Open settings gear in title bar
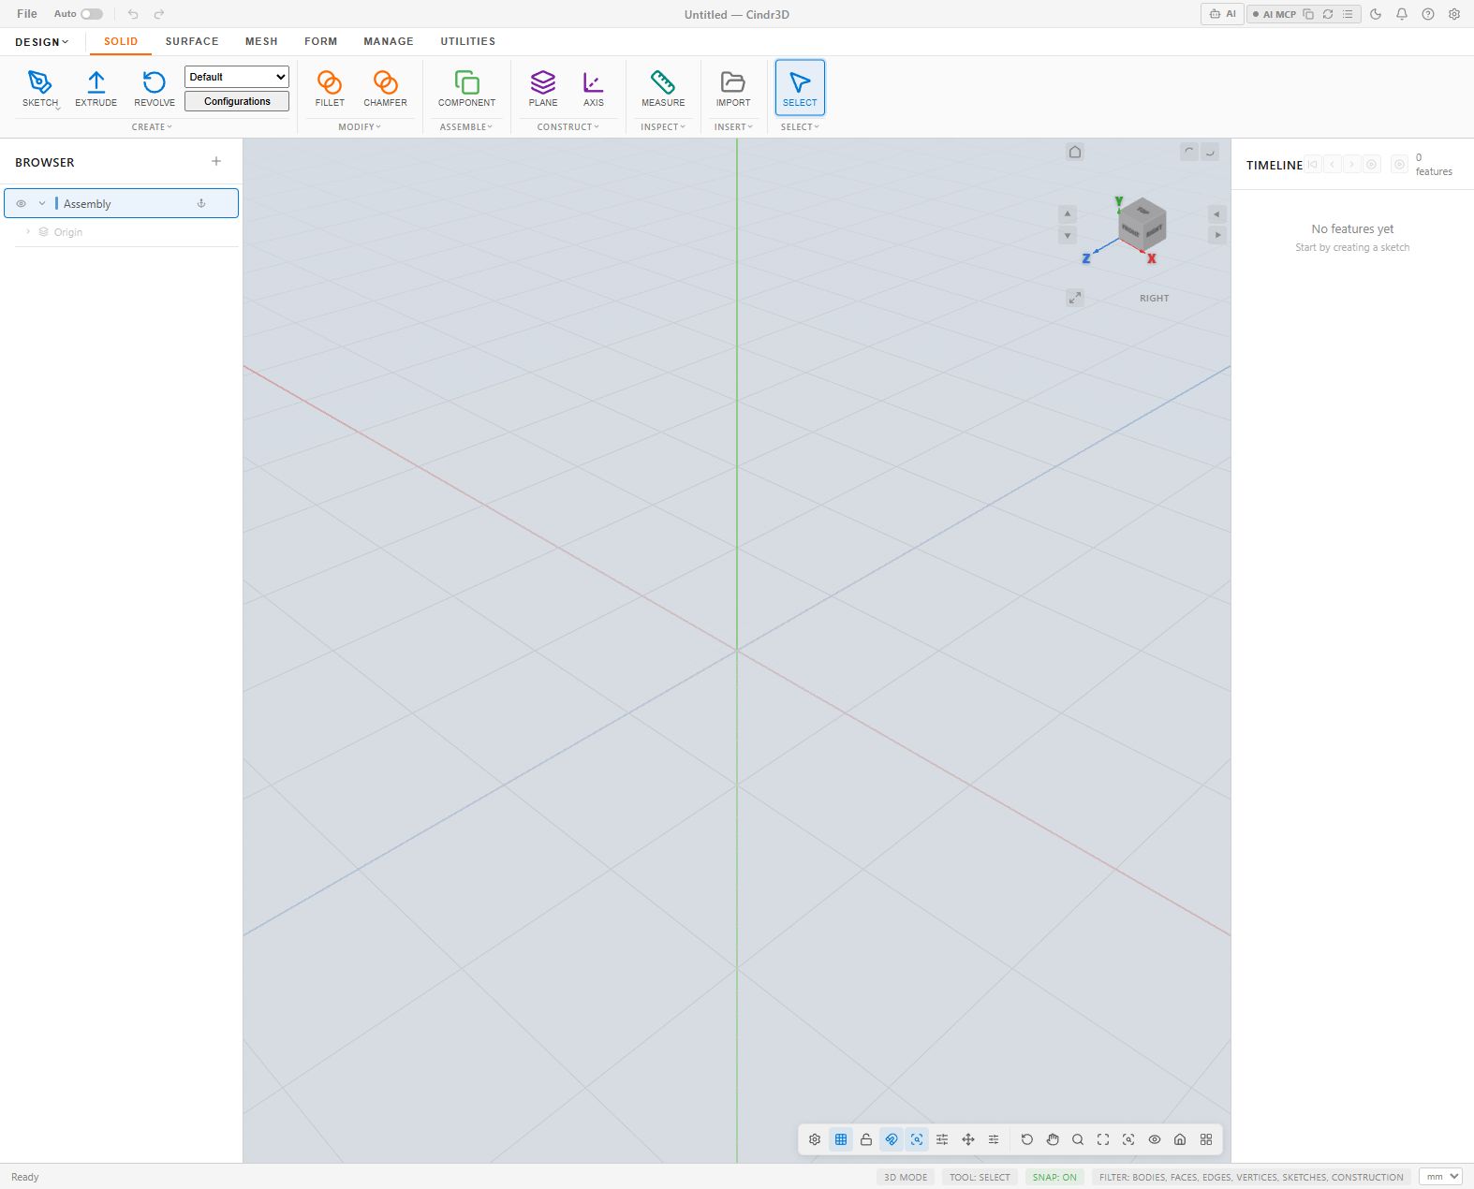 pyautogui.click(x=1454, y=14)
